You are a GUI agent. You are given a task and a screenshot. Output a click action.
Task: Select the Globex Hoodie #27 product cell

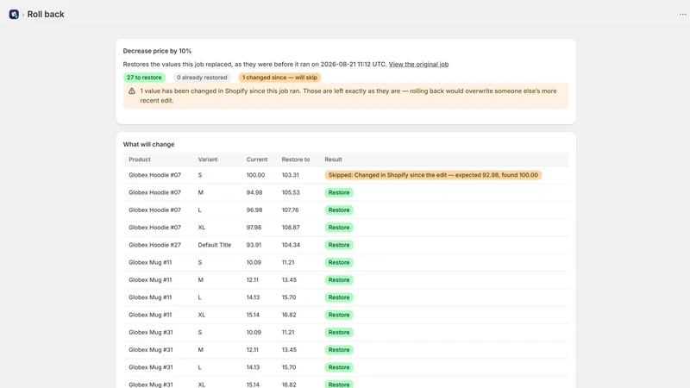[x=154, y=245]
